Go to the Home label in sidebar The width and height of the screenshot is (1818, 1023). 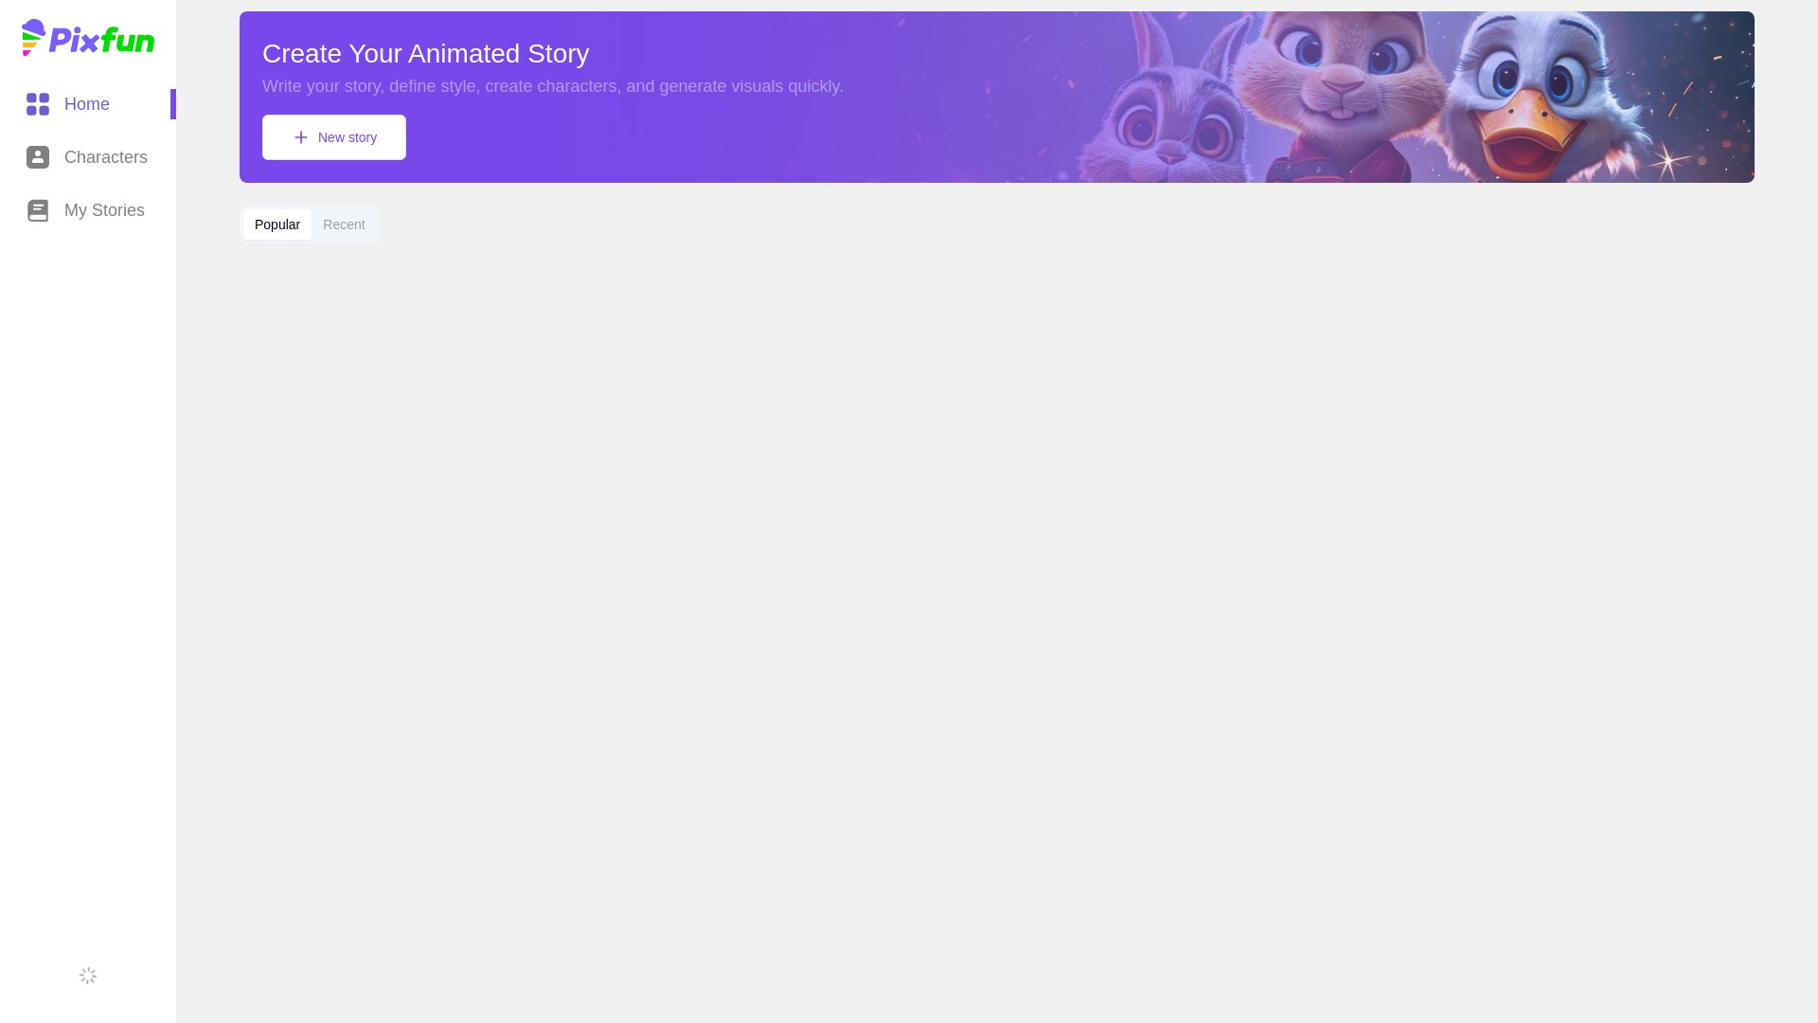[x=87, y=104]
